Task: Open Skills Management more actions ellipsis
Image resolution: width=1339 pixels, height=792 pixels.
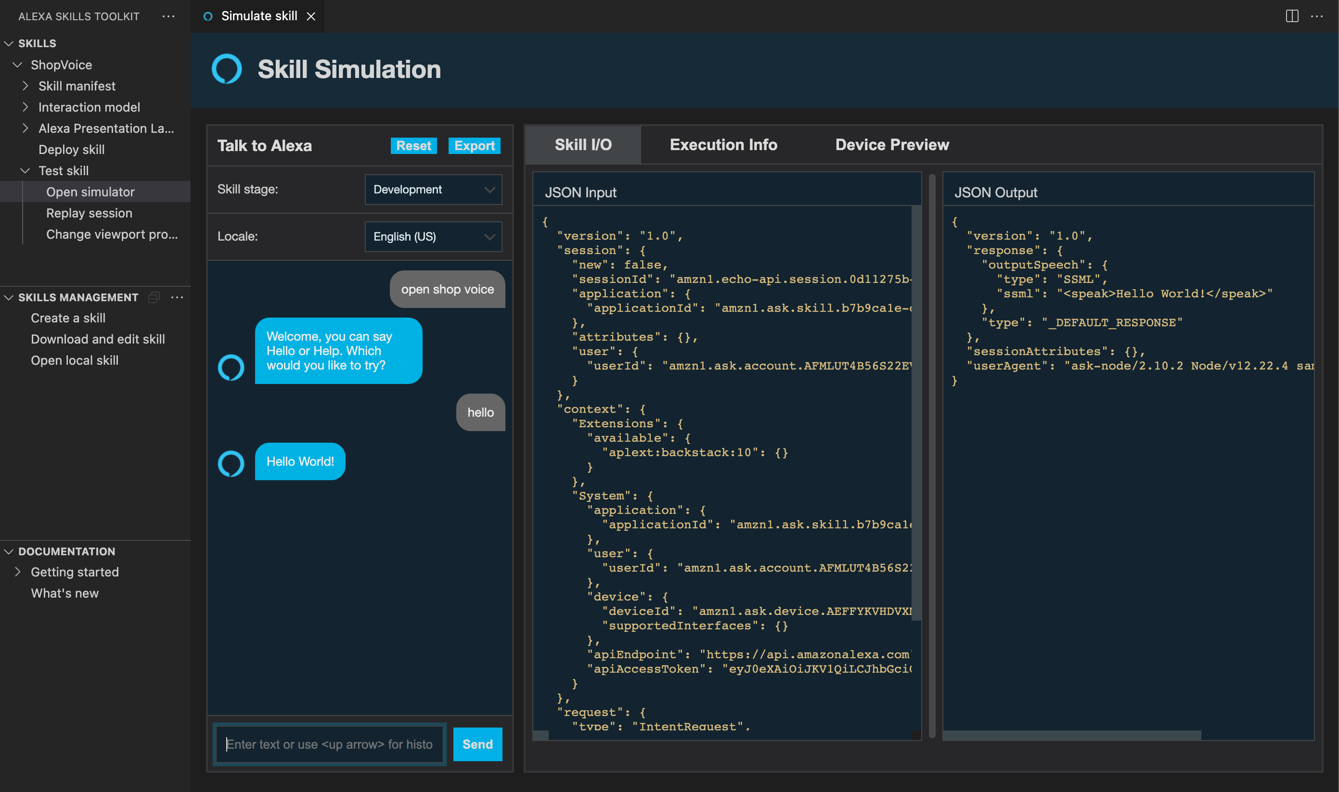Action: [x=177, y=297]
